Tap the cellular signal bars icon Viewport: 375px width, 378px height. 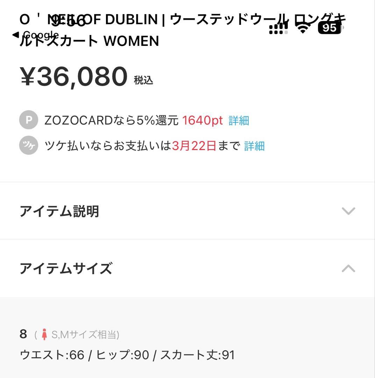click(278, 28)
